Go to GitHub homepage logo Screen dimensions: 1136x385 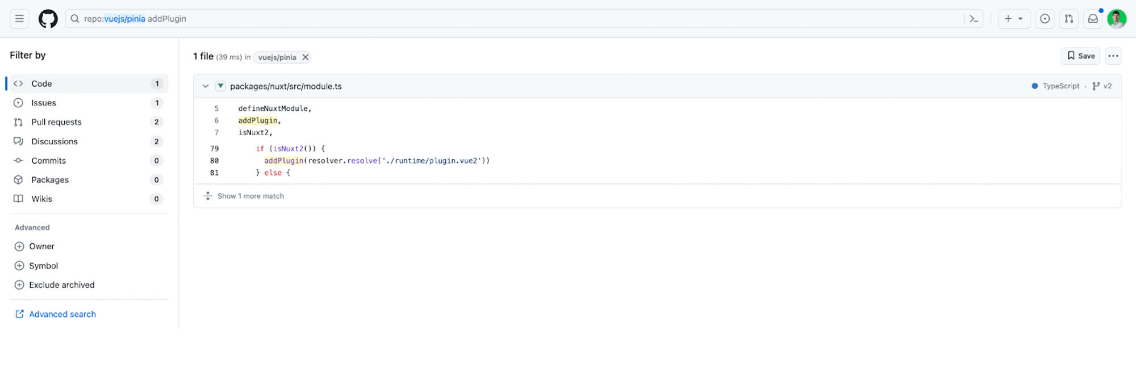(x=48, y=19)
